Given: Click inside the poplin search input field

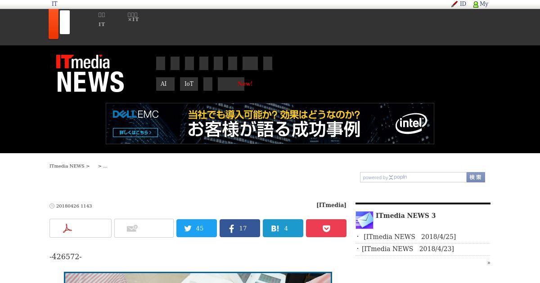Looking at the screenshot, I should 413,177.
